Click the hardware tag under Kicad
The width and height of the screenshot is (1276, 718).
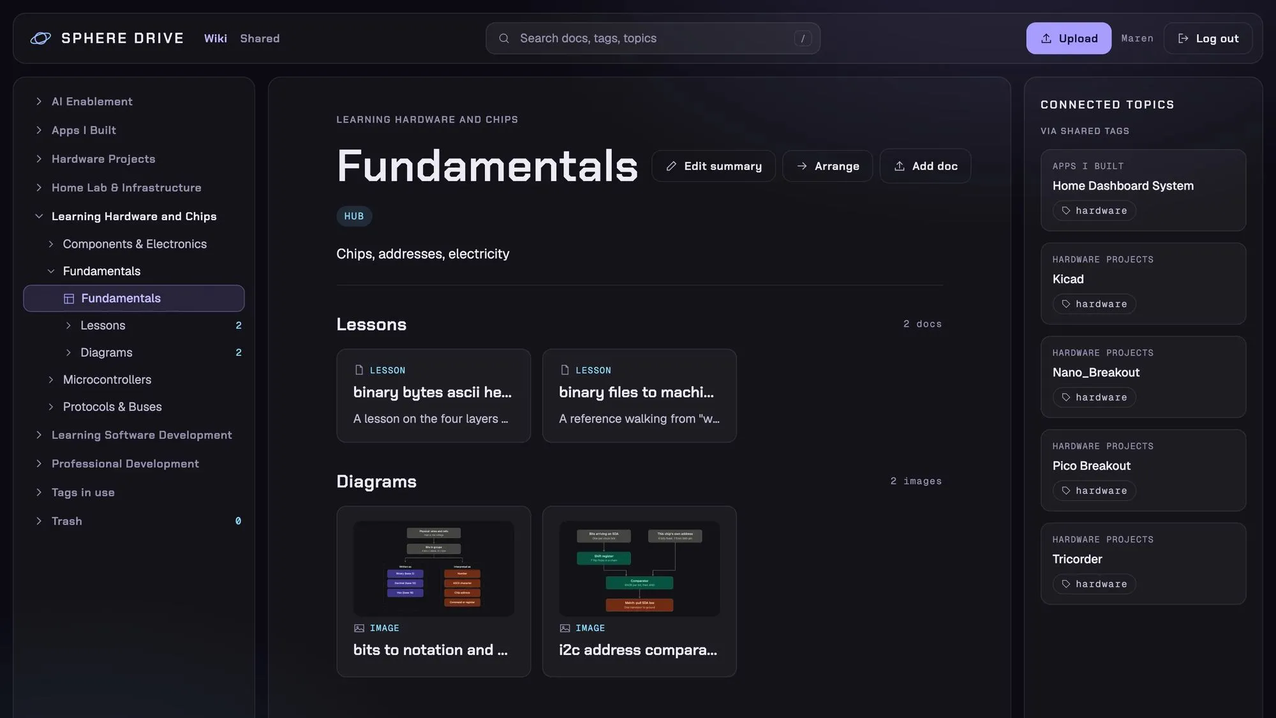point(1094,304)
